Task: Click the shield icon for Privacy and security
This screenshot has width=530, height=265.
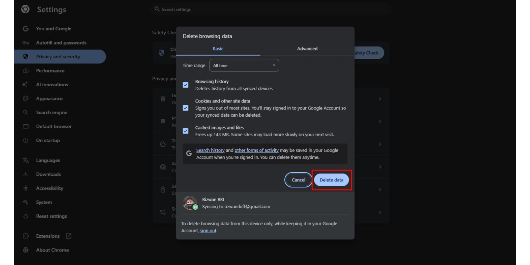Action: tap(25, 57)
